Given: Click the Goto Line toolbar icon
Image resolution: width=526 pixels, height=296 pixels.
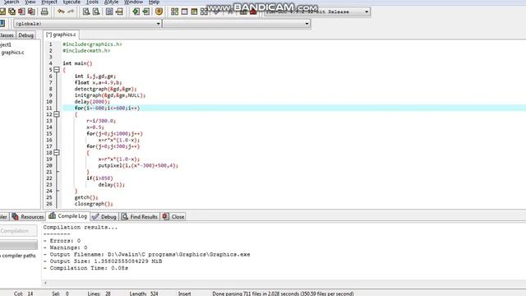Looking at the screenshot, I should (x=119, y=12).
